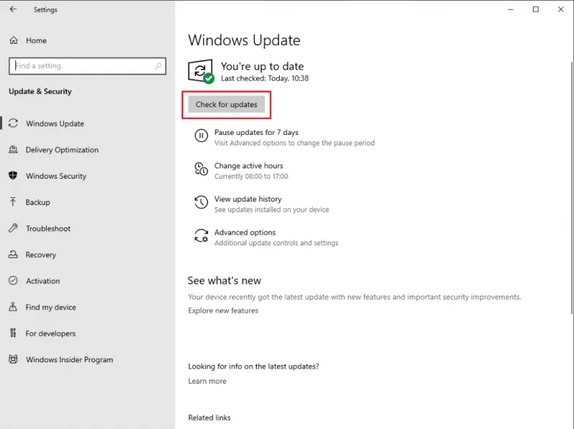Click the 'Last checked: Today, 10:38' text
This screenshot has width=574, height=429.
(x=265, y=78)
